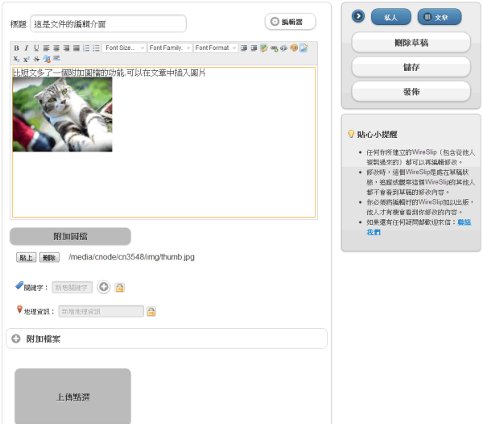Click the second indent icon after Font Format
This screenshot has height=428, width=483.
click(254, 48)
